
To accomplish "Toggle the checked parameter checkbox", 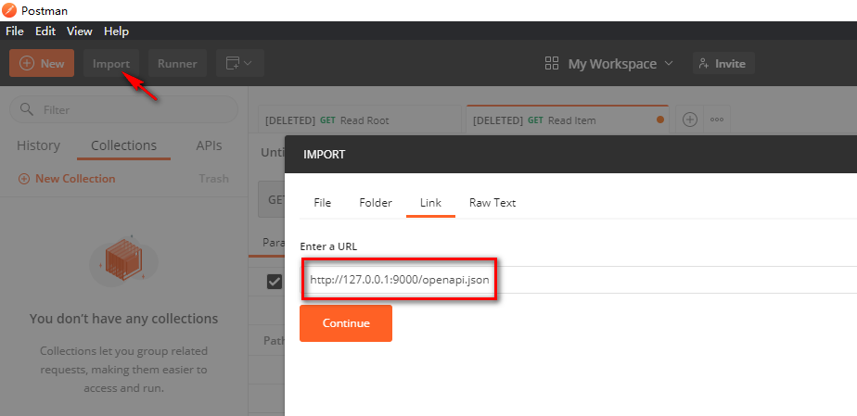I will [274, 282].
